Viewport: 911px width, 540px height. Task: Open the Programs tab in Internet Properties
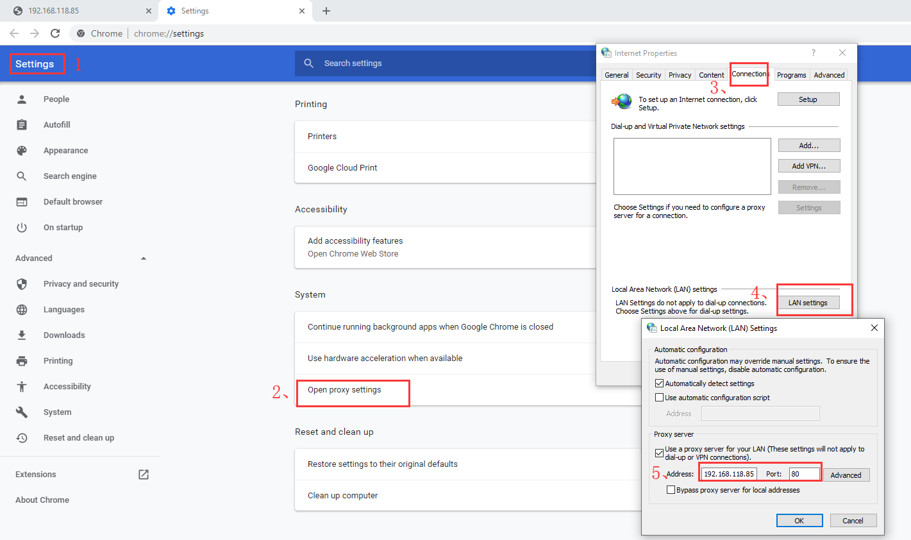pos(791,75)
